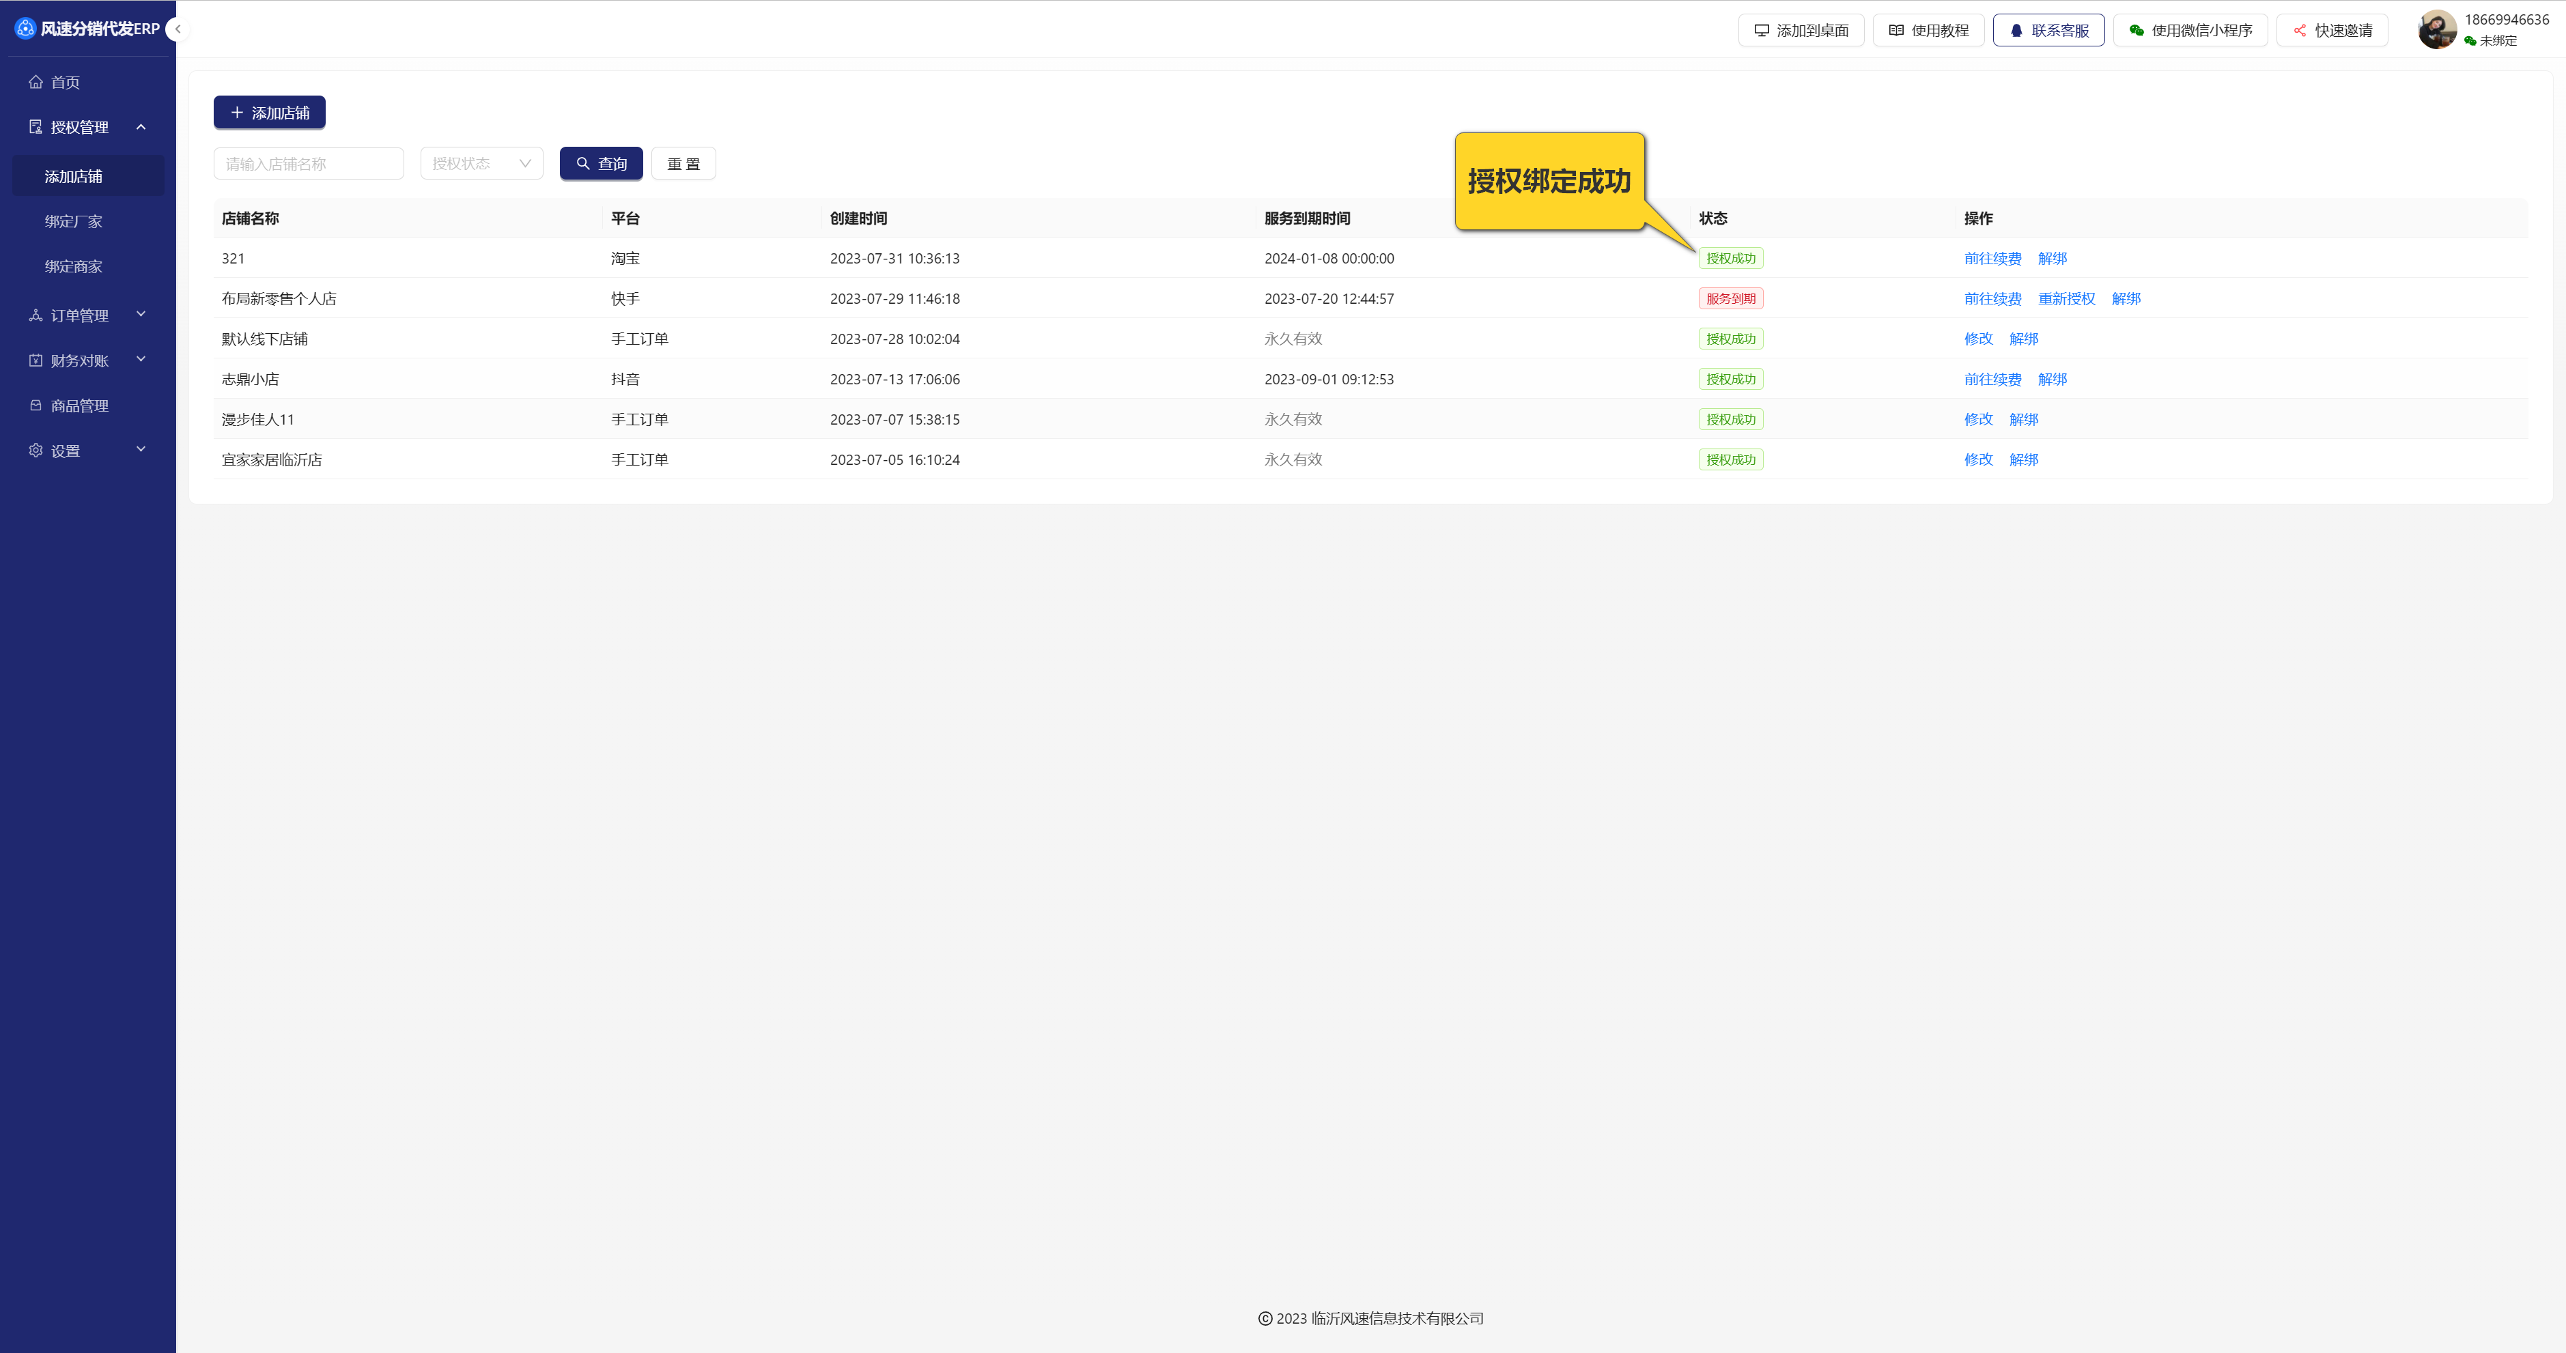Click the 联系客服 button
2566x1353 pixels.
click(2048, 30)
